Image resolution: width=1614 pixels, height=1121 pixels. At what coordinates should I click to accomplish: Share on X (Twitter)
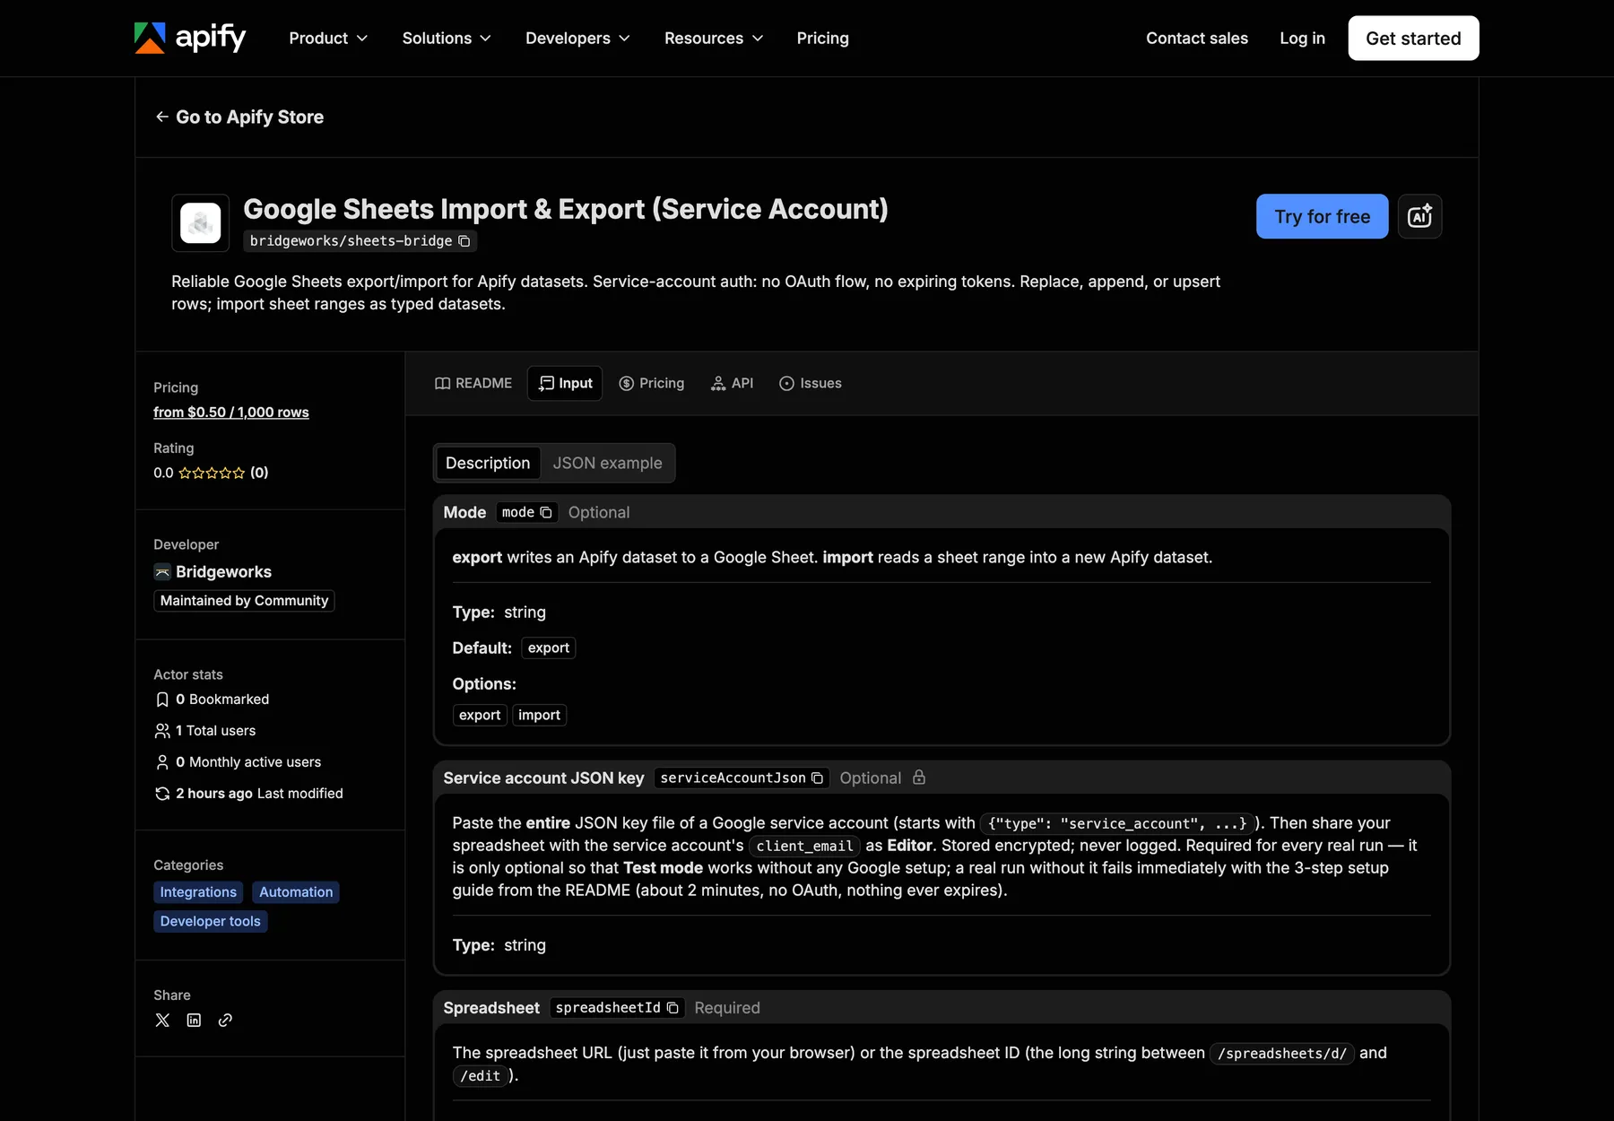162,1020
